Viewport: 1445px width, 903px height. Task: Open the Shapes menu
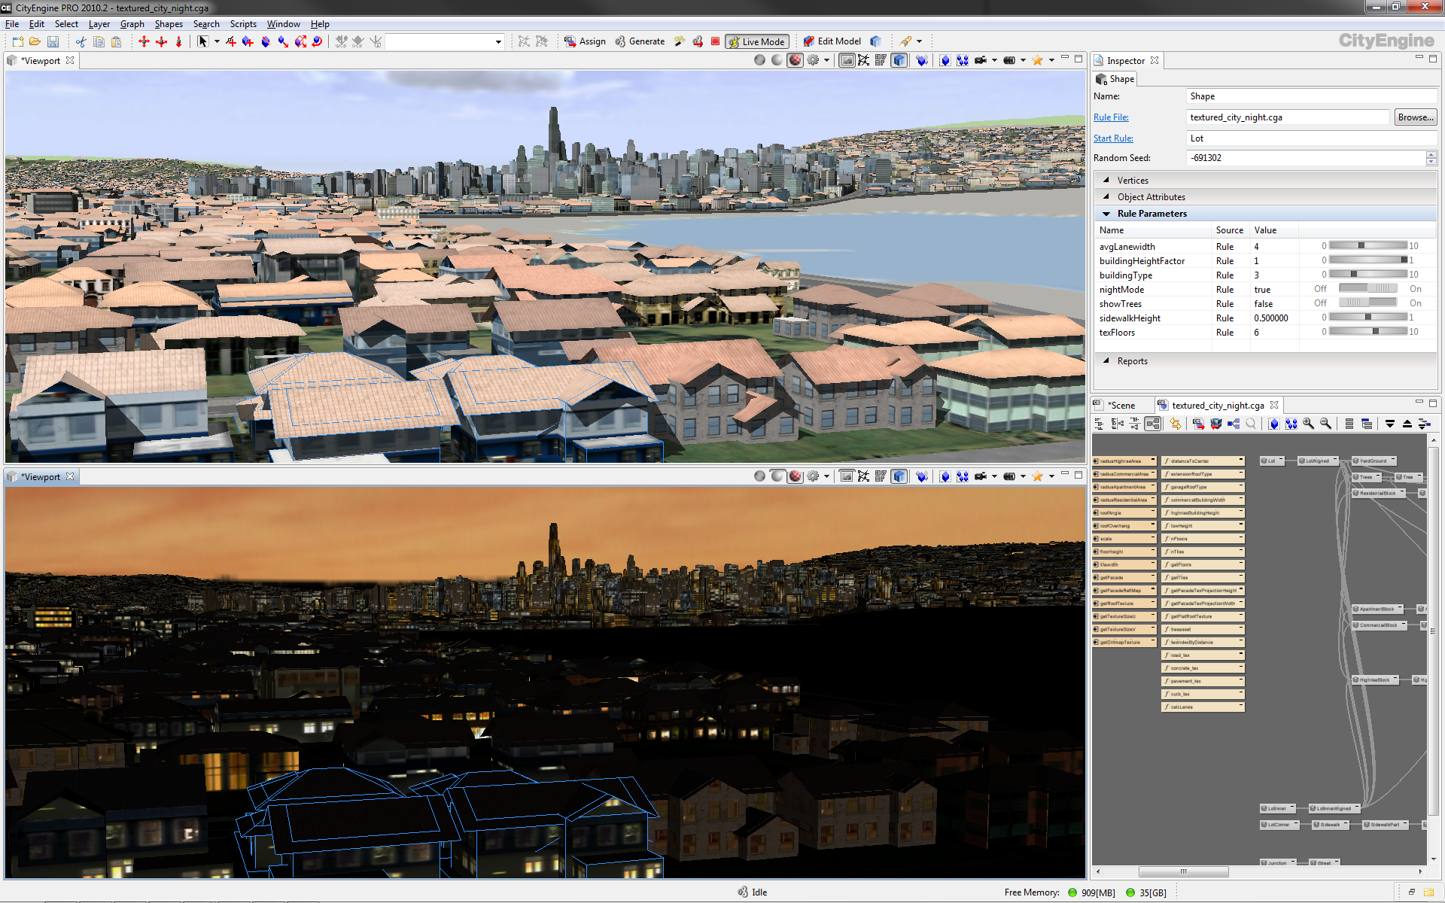pyautogui.click(x=169, y=24)
